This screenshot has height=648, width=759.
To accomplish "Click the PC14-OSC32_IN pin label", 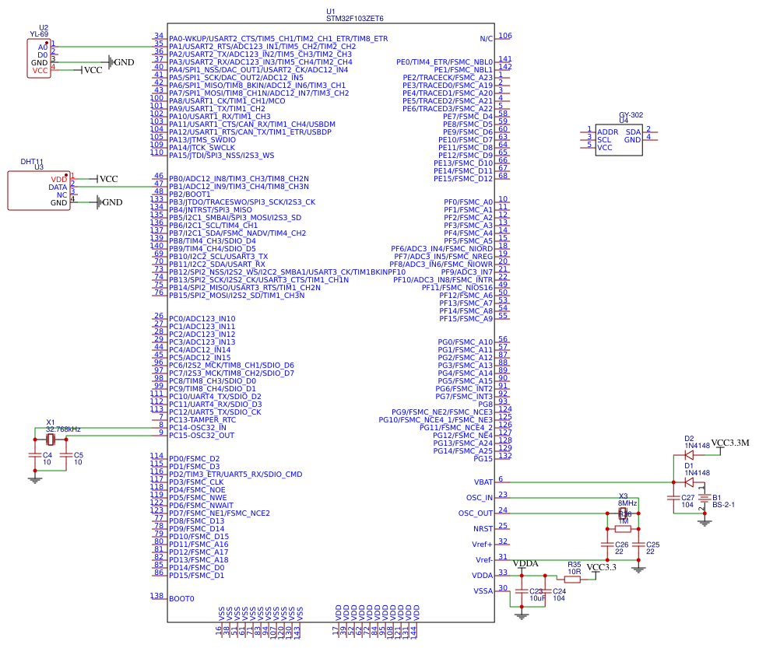I will [x=198, y=428].
